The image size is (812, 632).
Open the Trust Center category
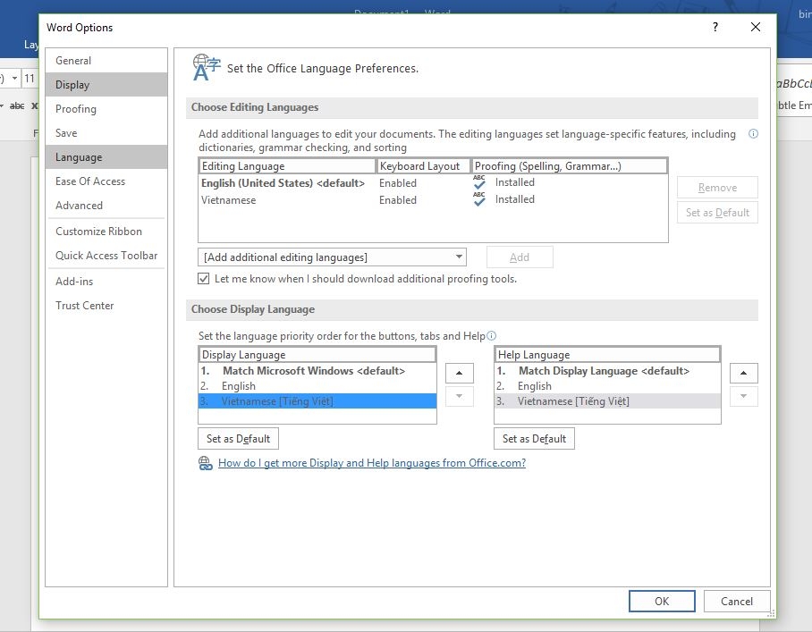point(85,306)
